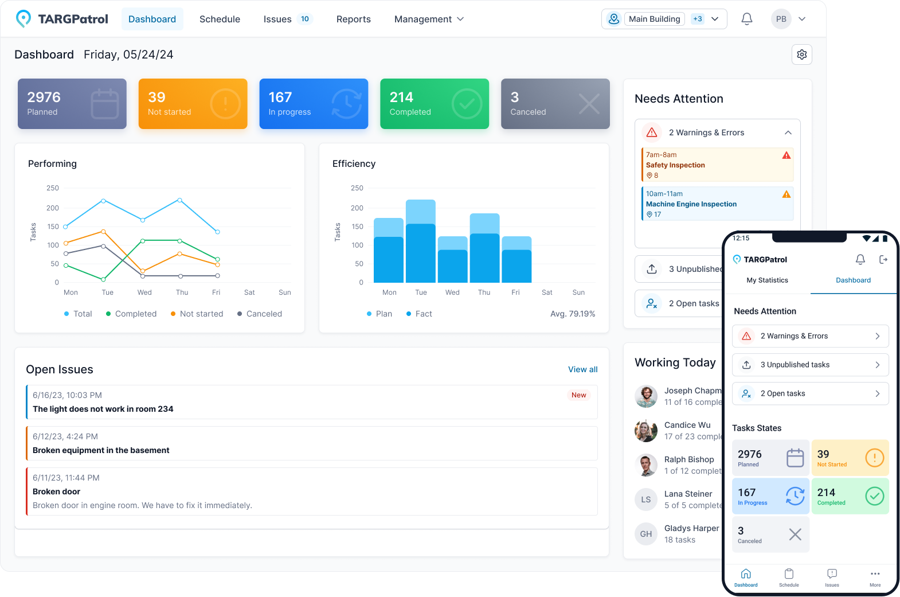
Task: Click the TARGPatrol logo in the web header
Action: (62, 19)
